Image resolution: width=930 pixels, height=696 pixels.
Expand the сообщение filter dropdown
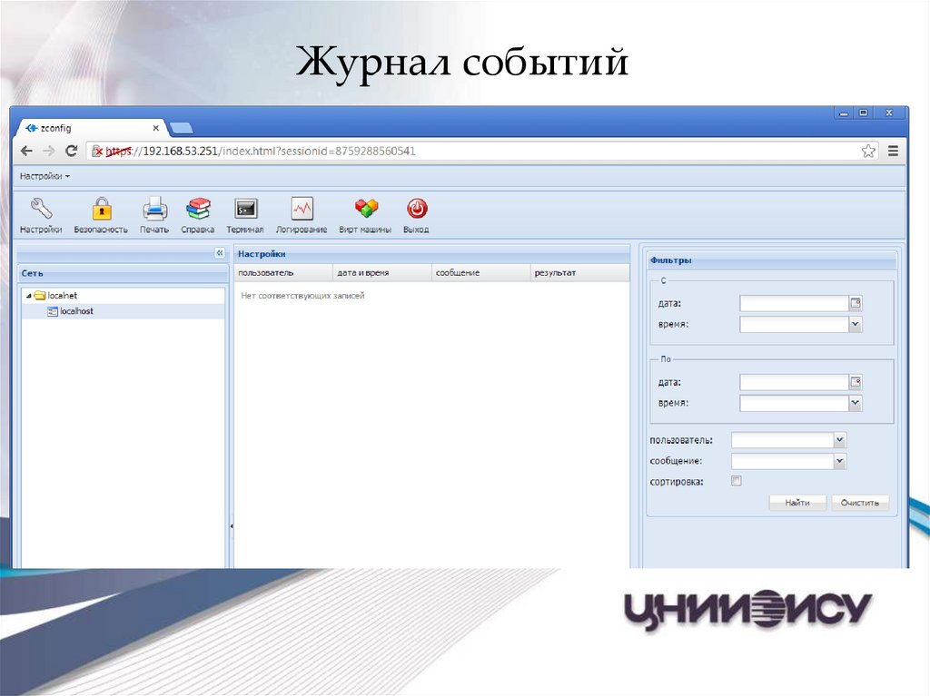point(840,461)
